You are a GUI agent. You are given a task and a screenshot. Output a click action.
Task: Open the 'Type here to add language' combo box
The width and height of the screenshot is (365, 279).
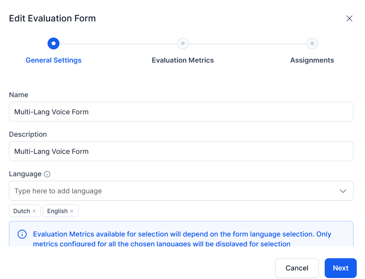coord(181,191)
